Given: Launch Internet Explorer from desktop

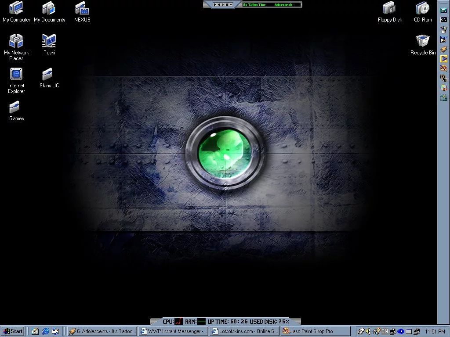Looking at the screenshot, I should (16, 74).
